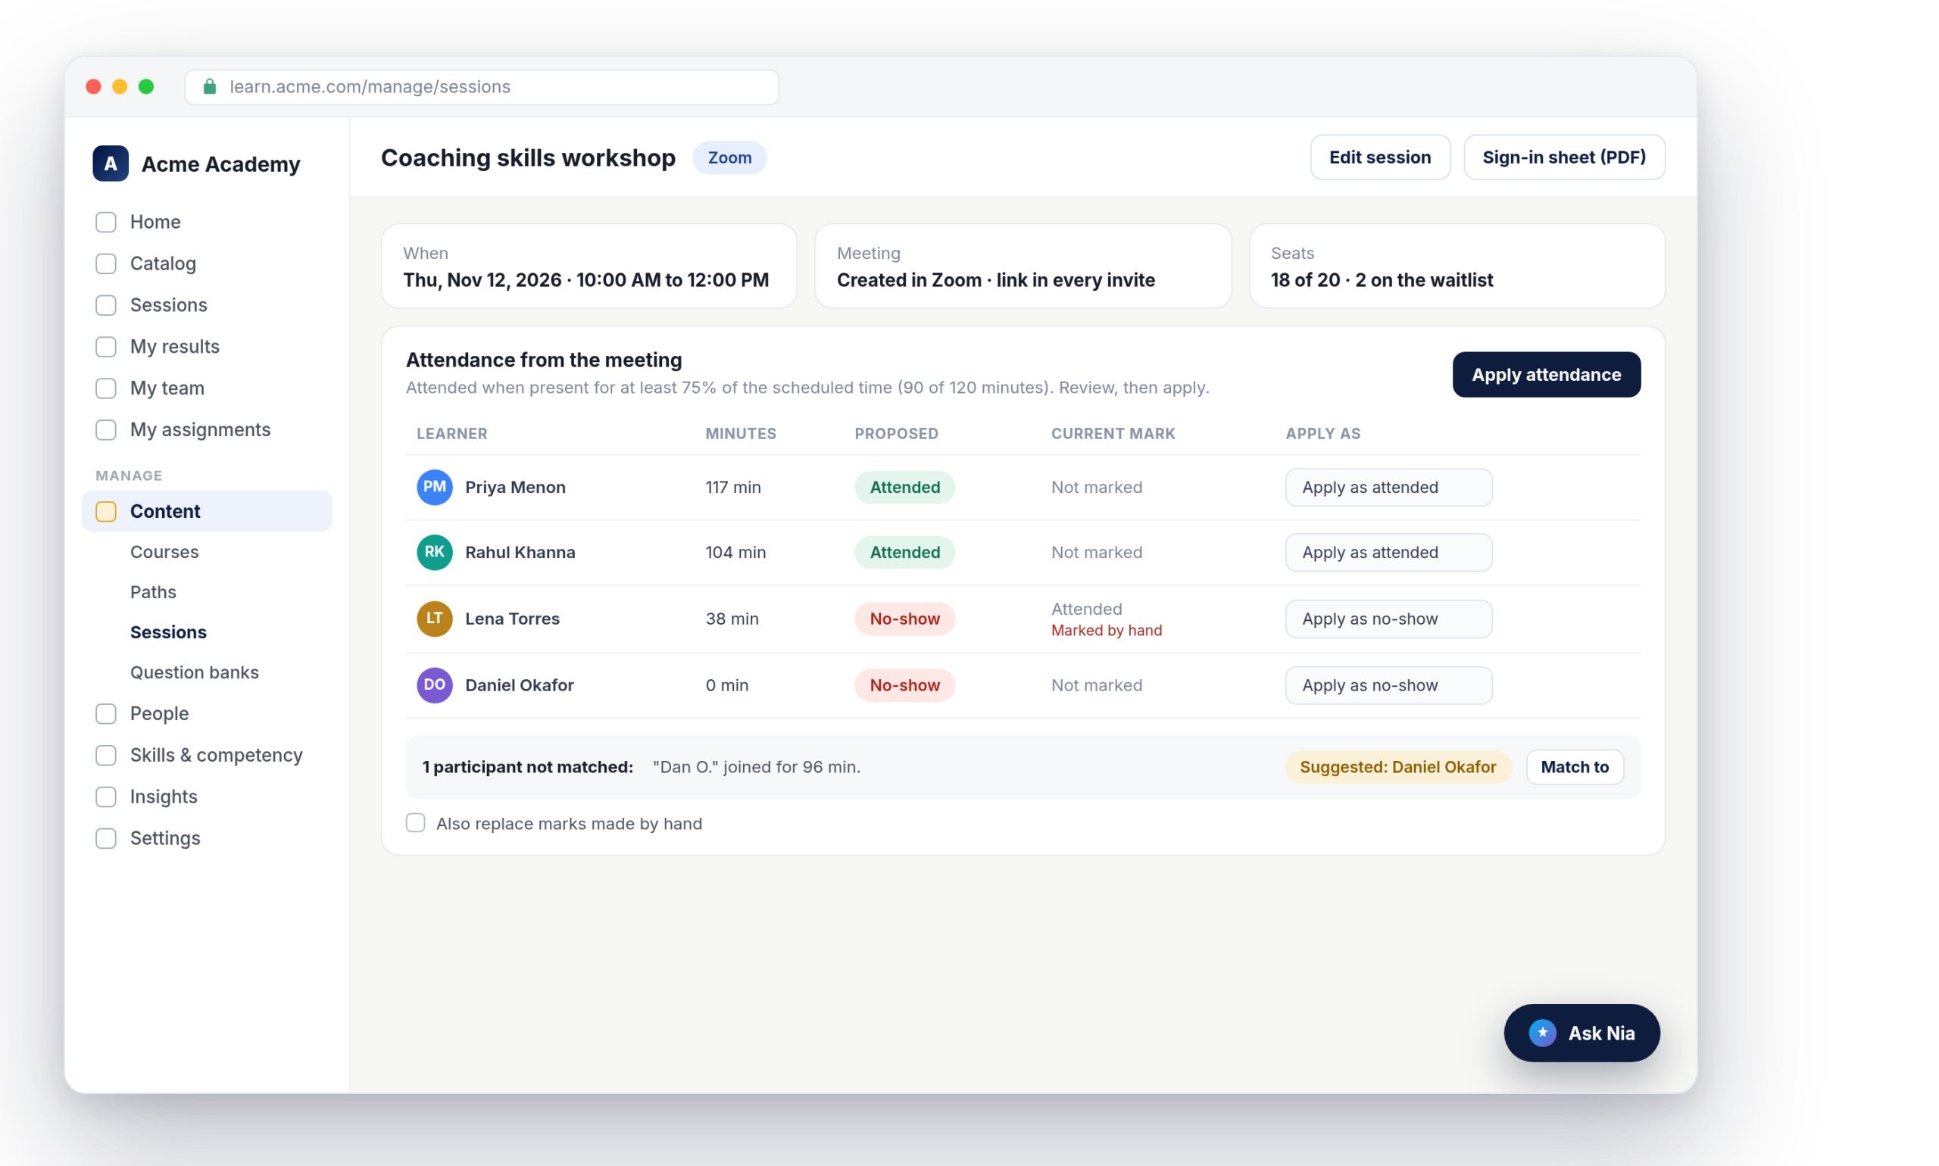The width and height of the screenshot is (1939, 1166).
Task: Click the Content sidebar icon
Action: pyautogui.click(x=106, y=512)
